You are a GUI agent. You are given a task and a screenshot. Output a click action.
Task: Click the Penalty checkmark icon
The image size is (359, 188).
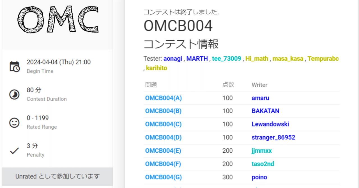[15, 150]
